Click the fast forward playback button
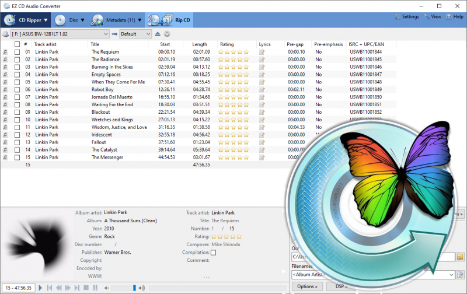 [68, 288]
